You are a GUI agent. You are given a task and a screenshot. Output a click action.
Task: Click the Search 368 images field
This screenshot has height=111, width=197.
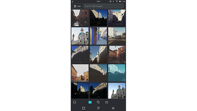pos(103,6)
